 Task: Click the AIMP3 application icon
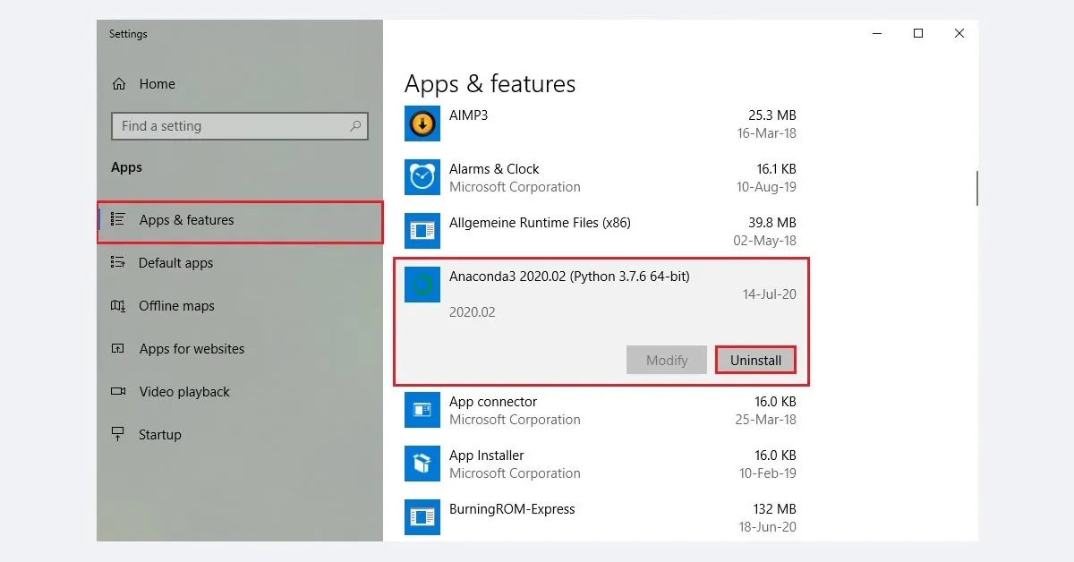coord(422,123)
